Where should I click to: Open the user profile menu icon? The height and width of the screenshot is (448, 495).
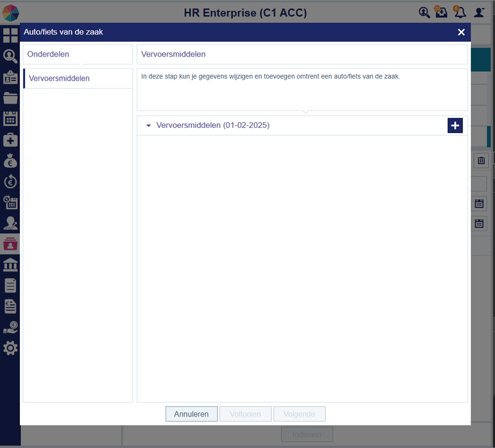tap(479, 12)
